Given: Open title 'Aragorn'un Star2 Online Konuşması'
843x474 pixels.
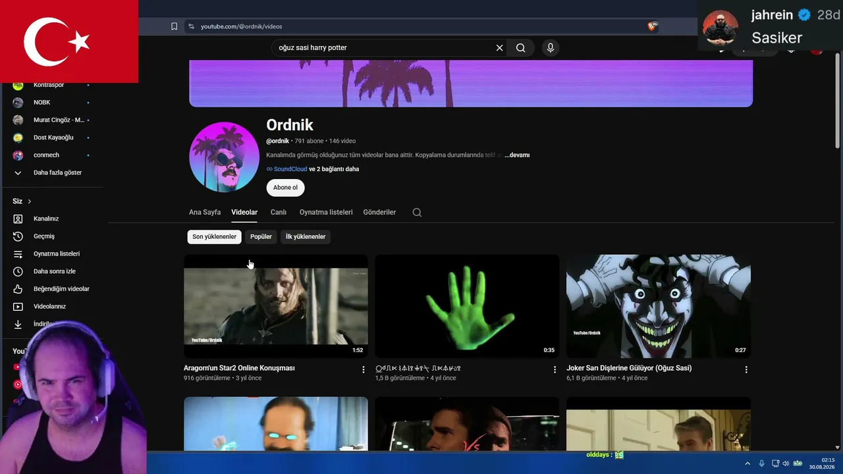Looking at the screenshot, I should point(239,369).
